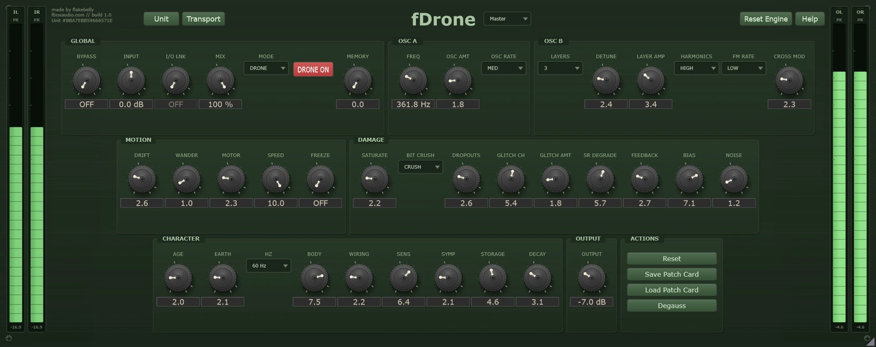
Task: Open the FM RATE dropdown
Action: (743, 68)
